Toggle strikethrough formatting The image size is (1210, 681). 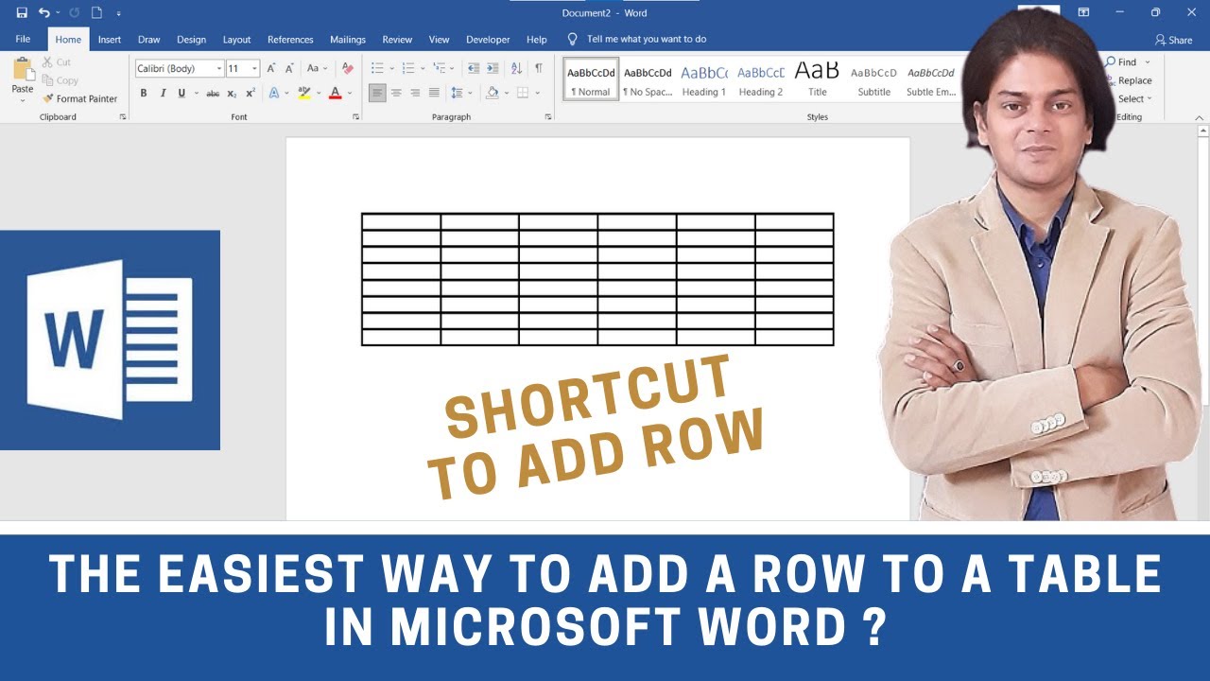click(x=213, y=93)
